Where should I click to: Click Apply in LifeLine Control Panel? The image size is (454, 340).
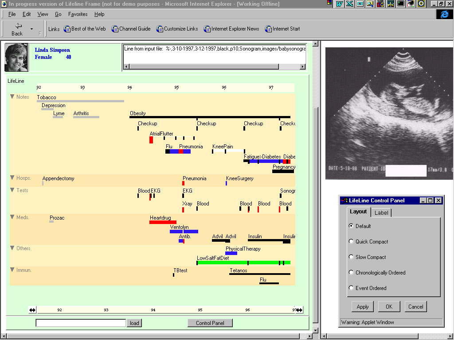coord(363,307)
